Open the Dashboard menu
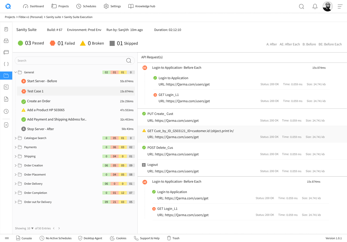 pos(33,6)
